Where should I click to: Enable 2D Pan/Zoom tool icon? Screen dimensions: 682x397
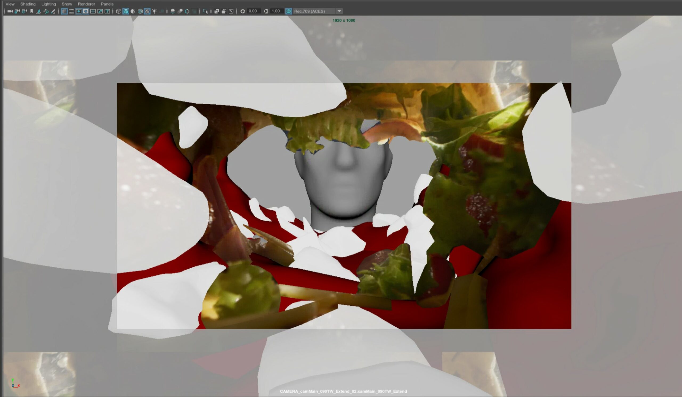46,11
